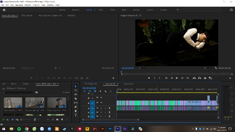Viewport: 235px width, 132px height.
Task: Create bin from search query icon
Action: point(37,92)
